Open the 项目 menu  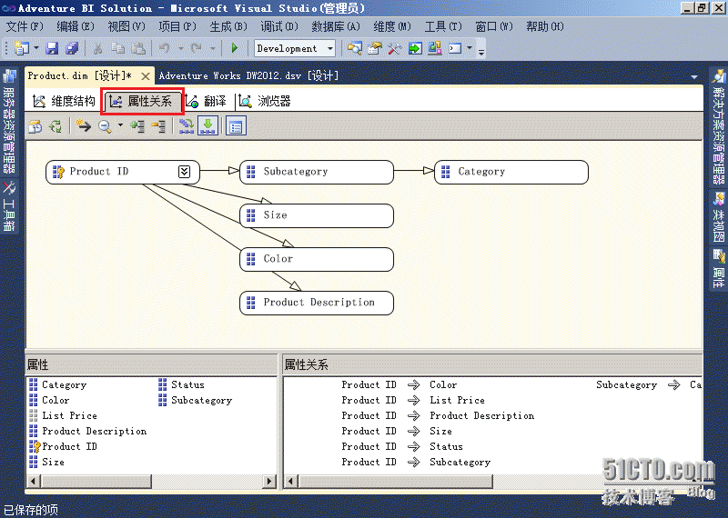click(177, 26)
